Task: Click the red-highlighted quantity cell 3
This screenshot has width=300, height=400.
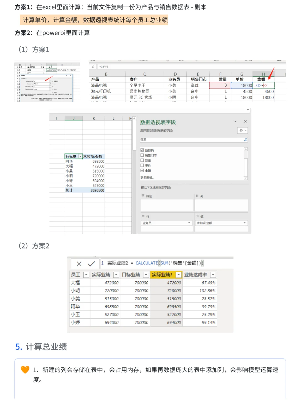Action: 220,85
